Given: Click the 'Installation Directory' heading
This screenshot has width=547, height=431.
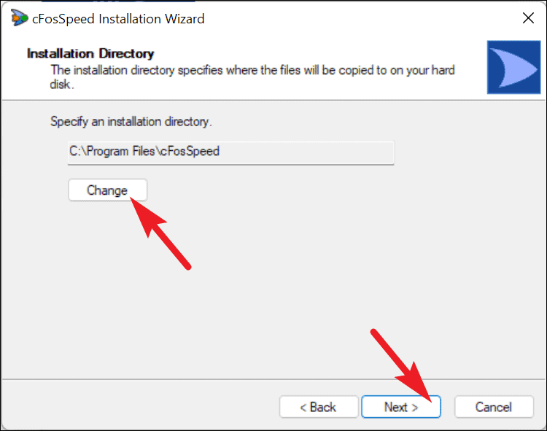Looking at the screenshot, I should [90, 53].
